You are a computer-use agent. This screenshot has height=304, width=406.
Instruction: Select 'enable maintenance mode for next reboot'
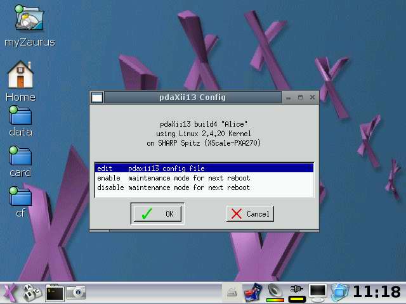(204, 178)
